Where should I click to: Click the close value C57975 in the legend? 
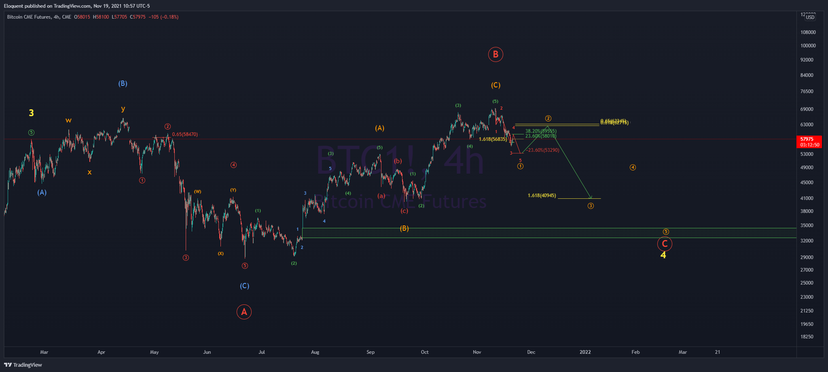[x=138, y=17]
